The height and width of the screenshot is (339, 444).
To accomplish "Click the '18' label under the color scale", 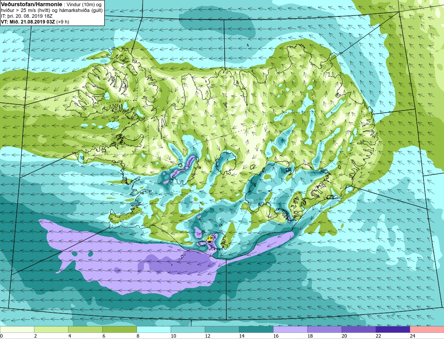I will coord(310,336).
